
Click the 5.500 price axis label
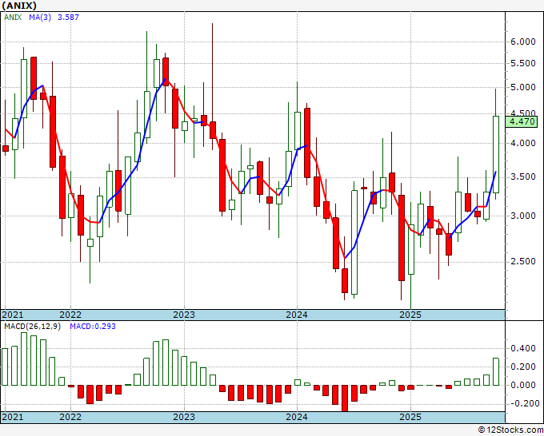[x=523, y=63]
